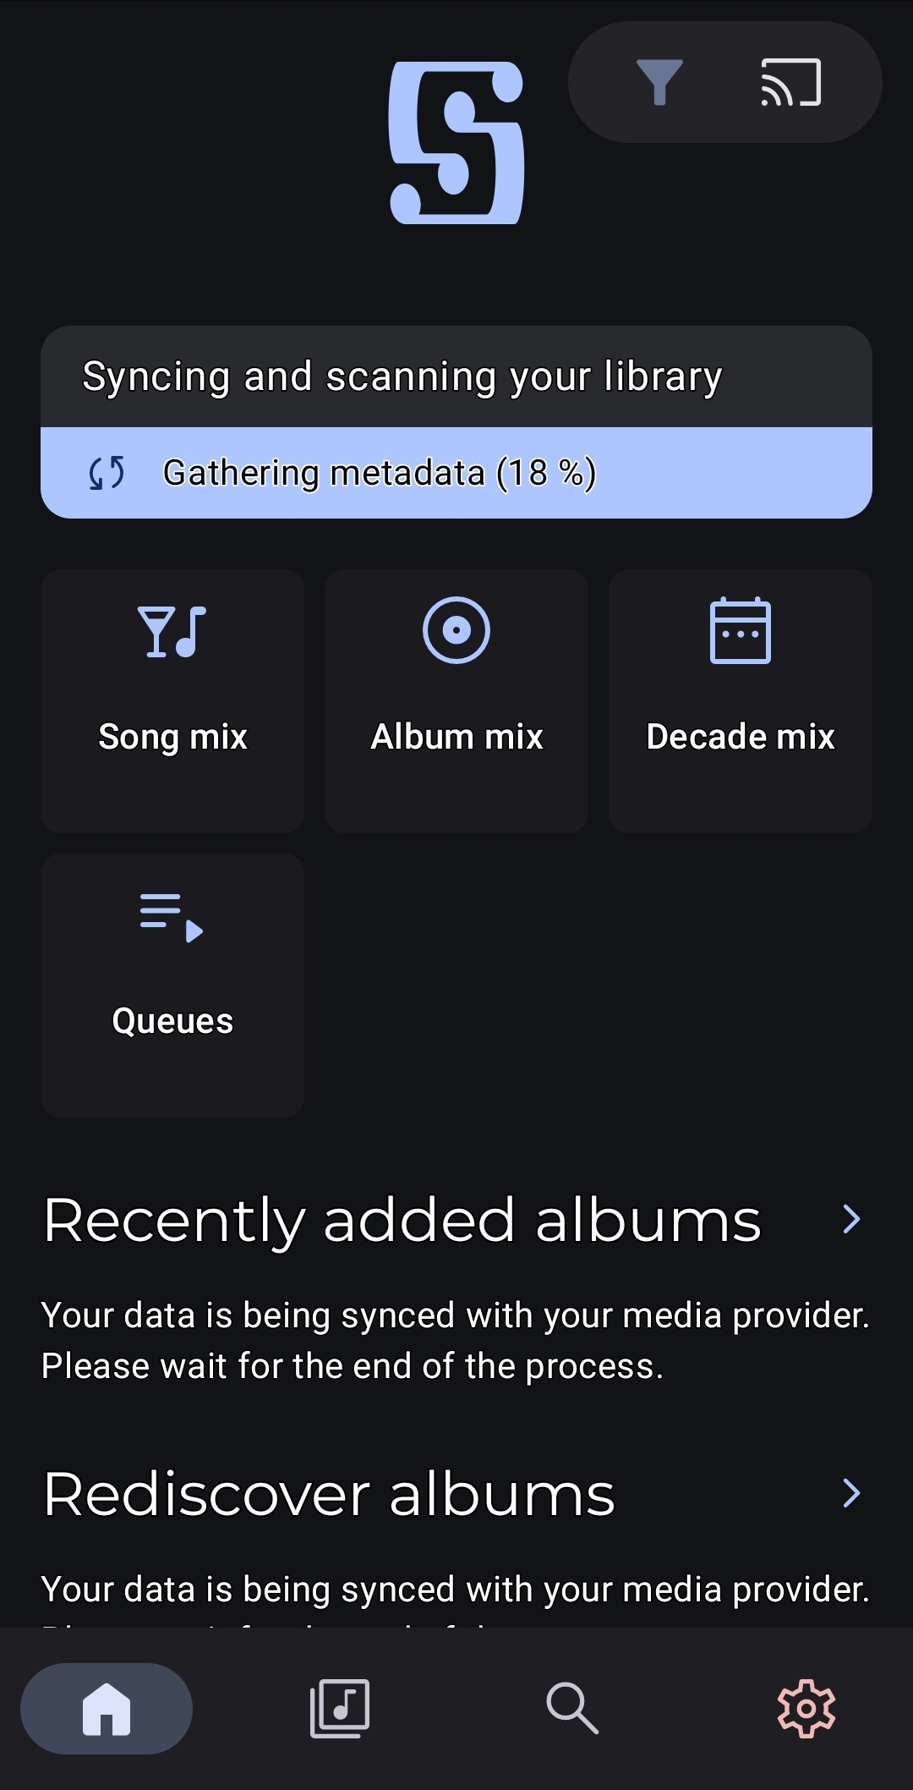This screenshot has height=1790, width=913.
Task: Open the Settings gear tab
Action: (x=806, y=1708)
